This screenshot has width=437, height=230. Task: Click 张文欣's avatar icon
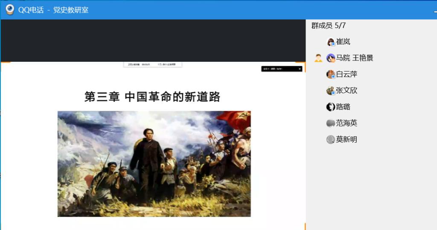coord(331,91)
